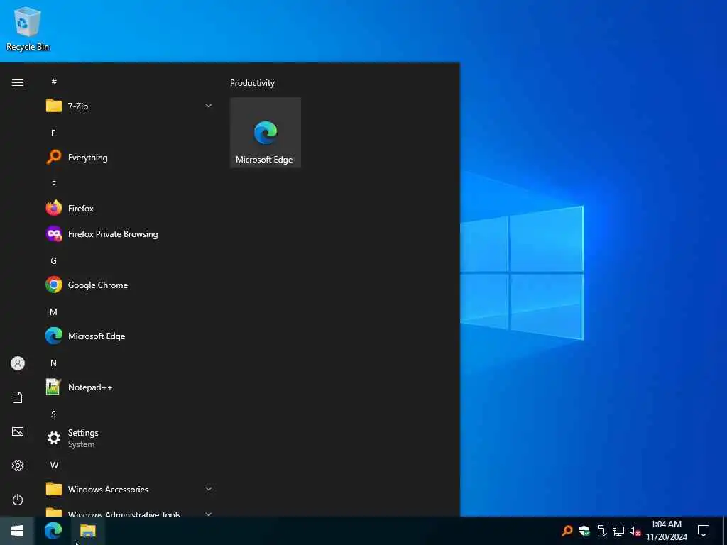Jump to the # letter header
727x545 pixels.
point(54,82)
